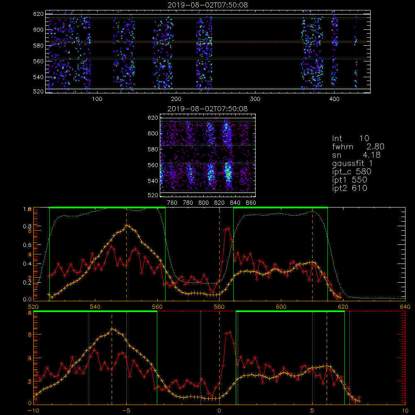Click the x-axis label 400 on the top plot

(x=334, y=99)
